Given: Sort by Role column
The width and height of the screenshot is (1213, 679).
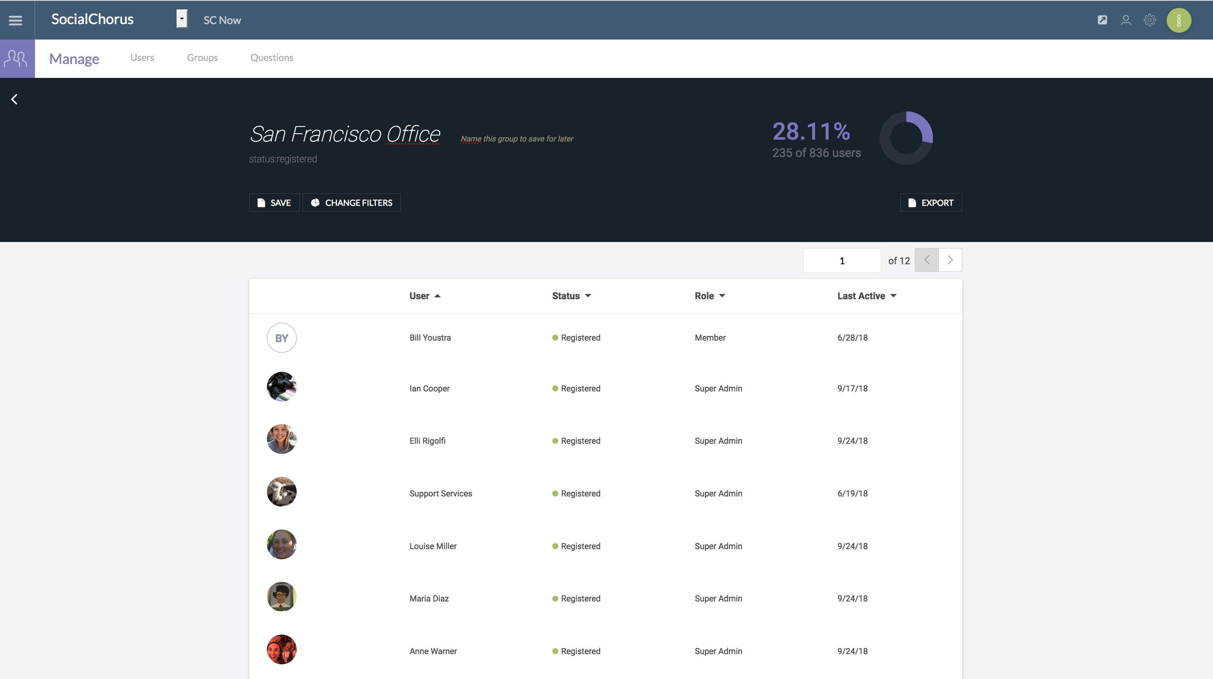Looking at the screenshot, I should 709,296.
